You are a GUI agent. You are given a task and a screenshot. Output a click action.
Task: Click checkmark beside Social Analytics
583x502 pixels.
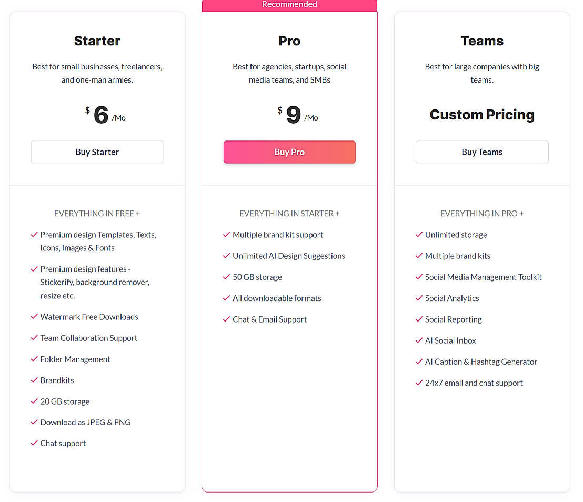click(419, 298)
